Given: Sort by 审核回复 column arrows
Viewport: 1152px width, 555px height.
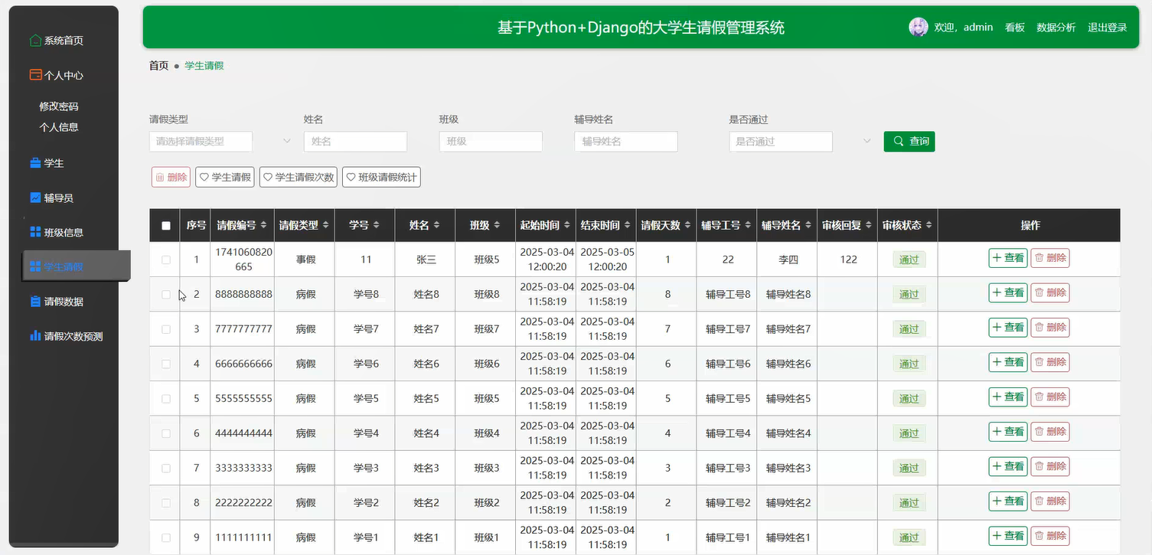Looking at the screenshot, I should click(x=869, y=225).
